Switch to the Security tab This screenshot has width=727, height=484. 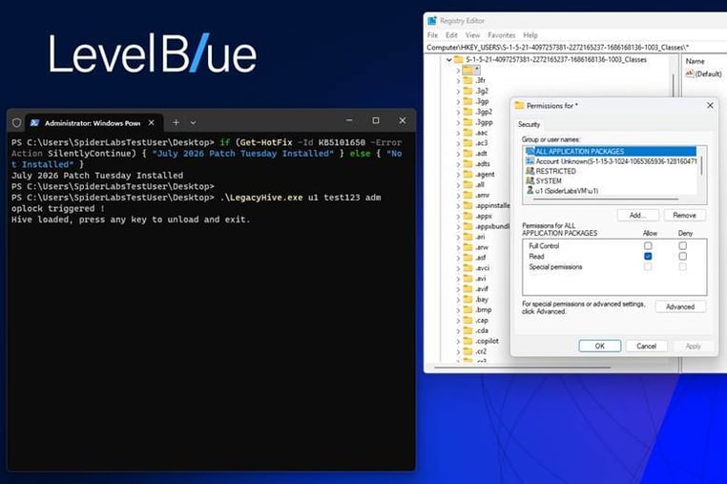tap(529, 124)
